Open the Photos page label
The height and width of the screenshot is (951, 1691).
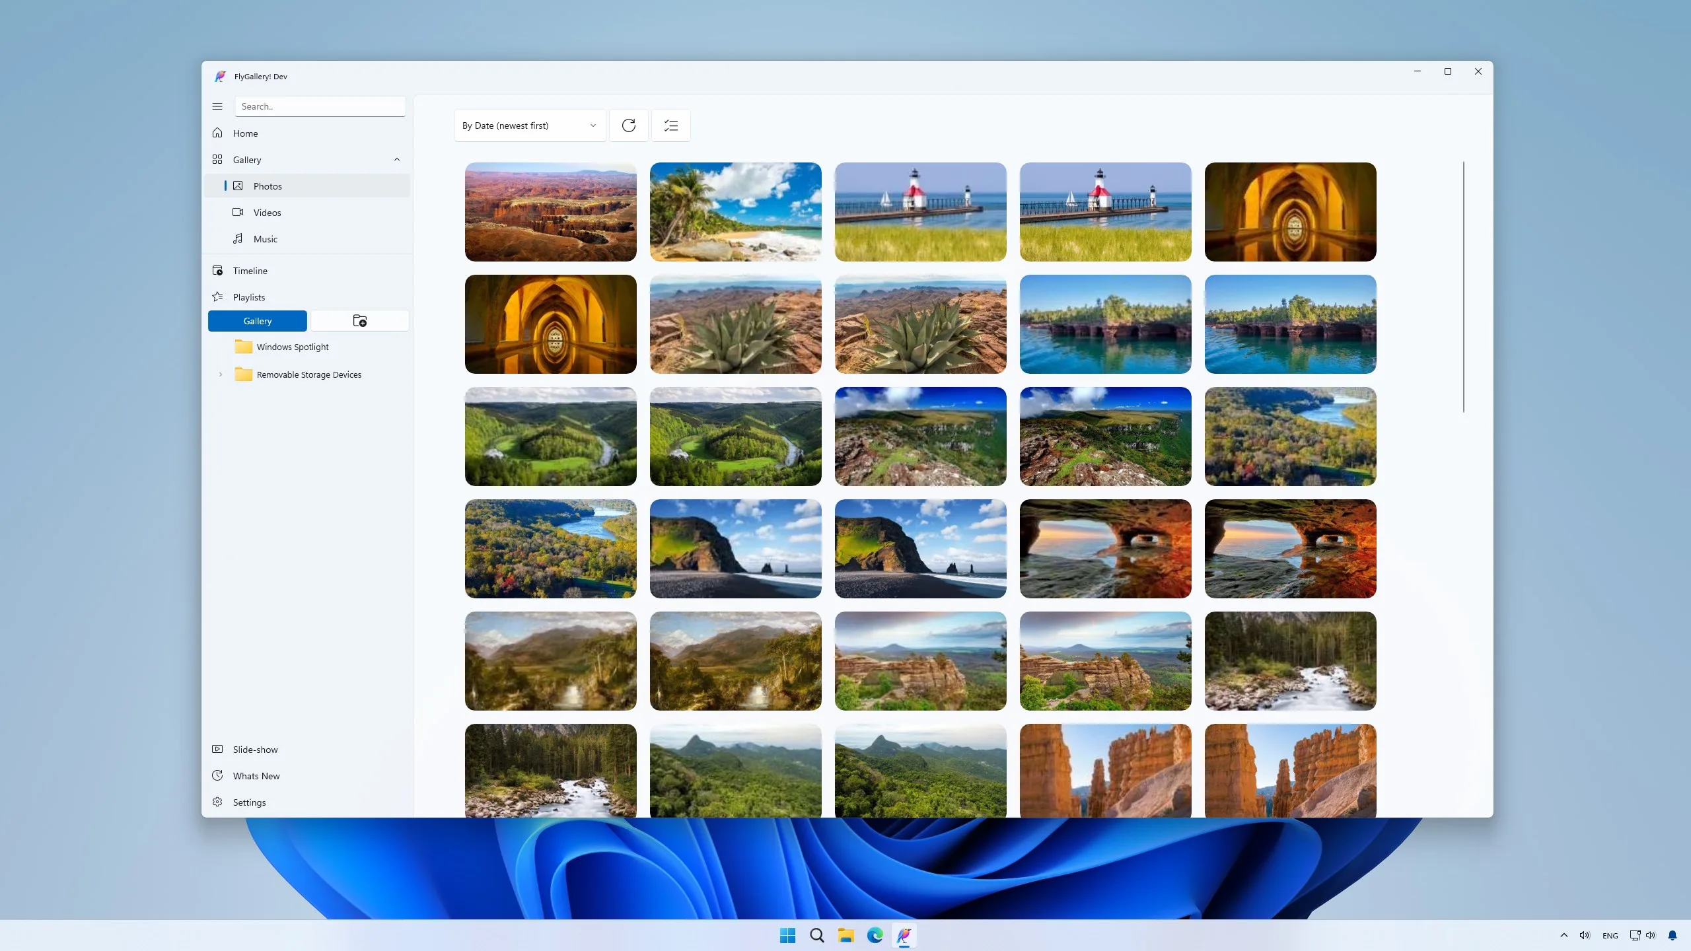pyautogui.click(x=268, y=186)
